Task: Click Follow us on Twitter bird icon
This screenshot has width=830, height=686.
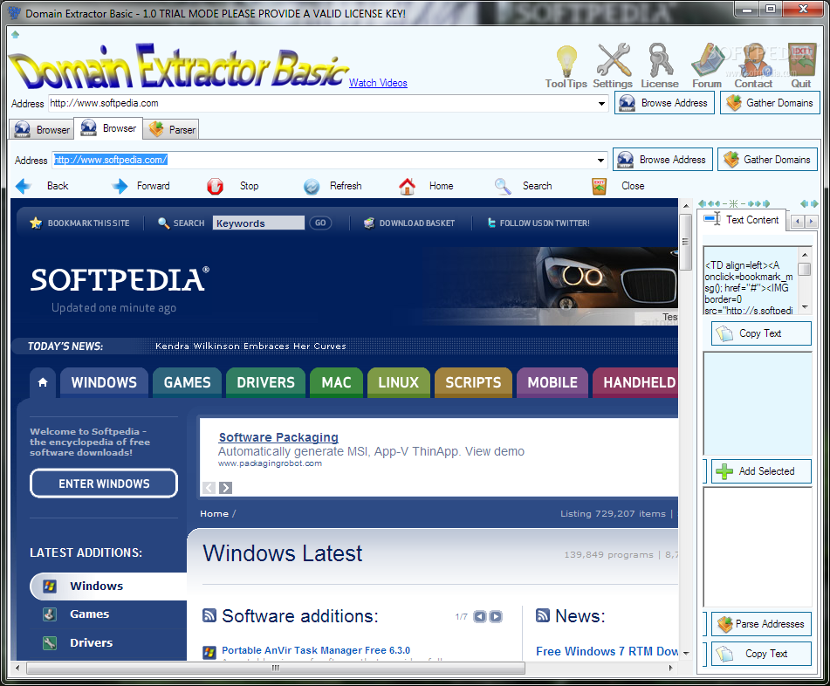Action: pos(491,223)
